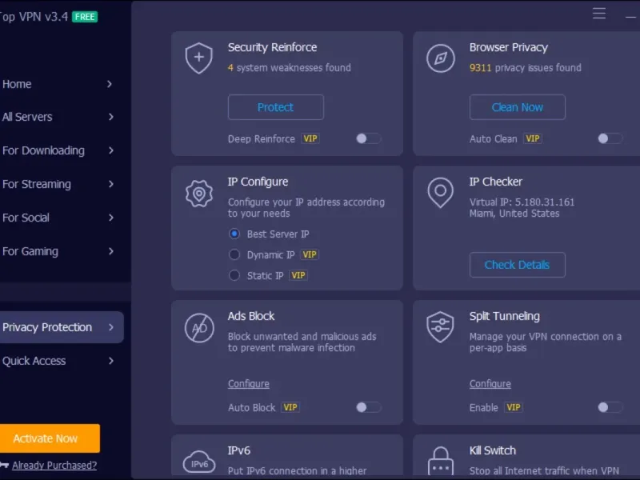The width and height of the screenshot is (640, 480).
Task: Click the Virtual IP 5.180.31.161 text
Action: (522, 202)
